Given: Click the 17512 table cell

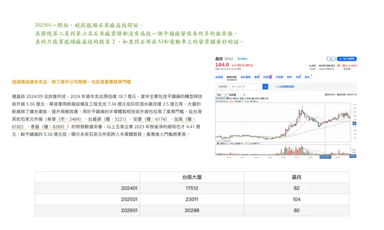Looking at the screenshot, I should click(192, 188).
